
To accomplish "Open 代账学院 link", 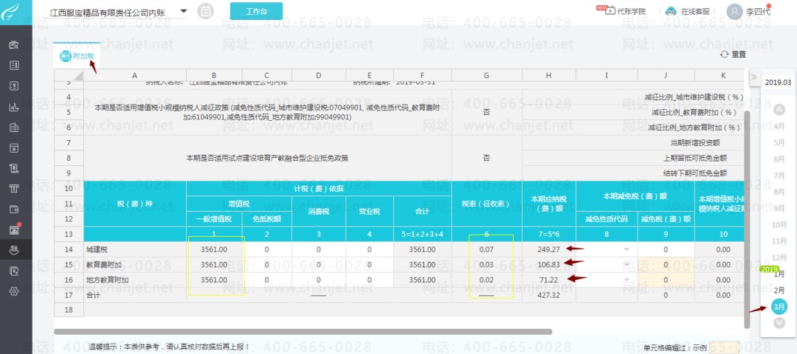I will click(x=631, y=11).
